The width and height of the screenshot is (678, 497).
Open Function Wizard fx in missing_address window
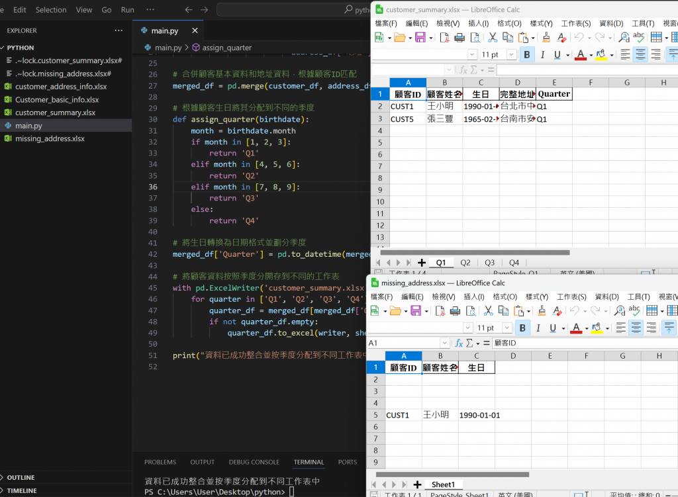click(x=459, y=343)
